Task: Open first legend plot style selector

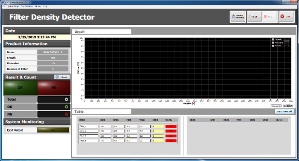Action: click(287, 40)
